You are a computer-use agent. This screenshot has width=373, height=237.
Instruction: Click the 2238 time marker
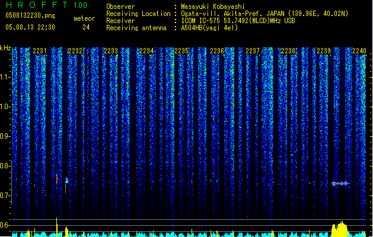coord(288,51)
